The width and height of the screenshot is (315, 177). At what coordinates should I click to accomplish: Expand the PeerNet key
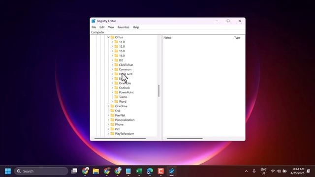coord(108,116)
